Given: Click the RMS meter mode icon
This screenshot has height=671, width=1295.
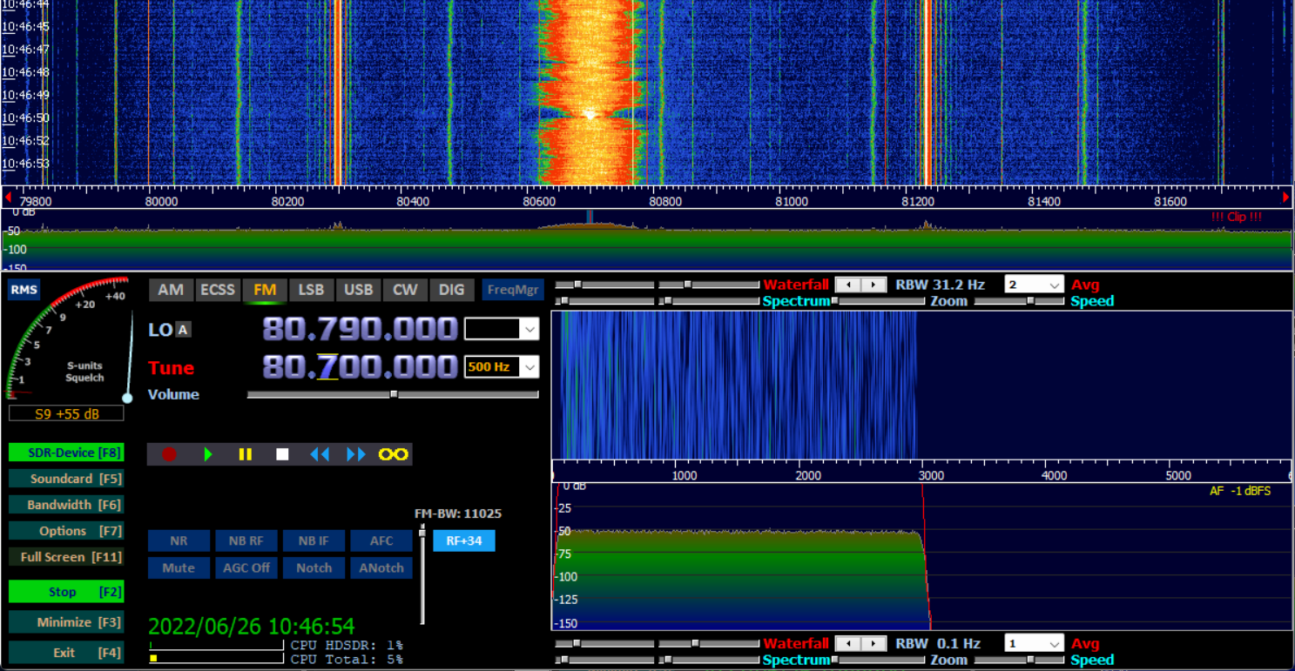Looking at the screenshot, I should 24,290.
